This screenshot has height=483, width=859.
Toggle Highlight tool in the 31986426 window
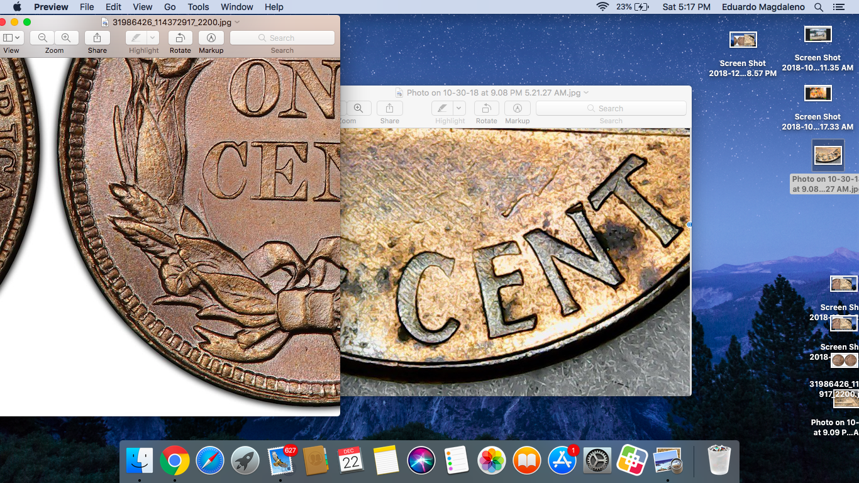click(136, 38)
